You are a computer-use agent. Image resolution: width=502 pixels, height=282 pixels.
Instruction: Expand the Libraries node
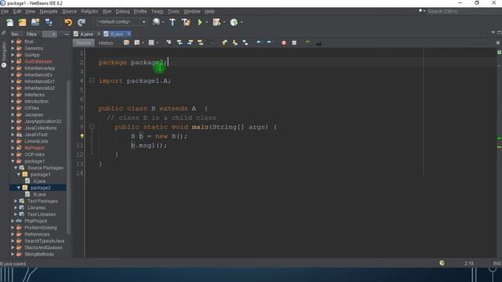pos(16,208)
